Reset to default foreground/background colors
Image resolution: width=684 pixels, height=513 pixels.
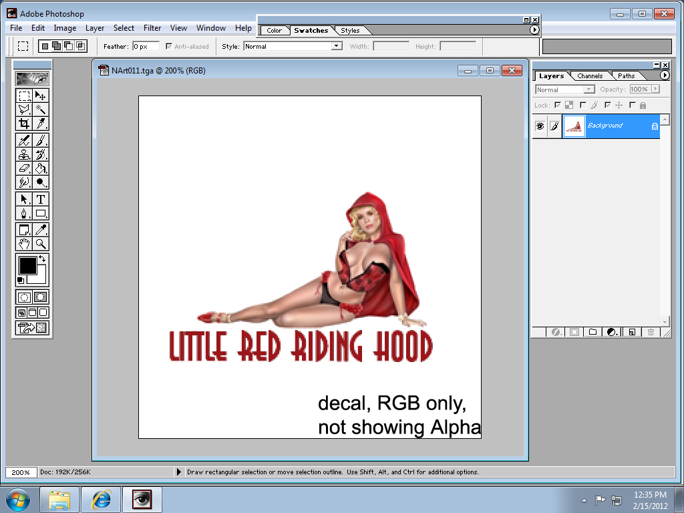(21, 281)
